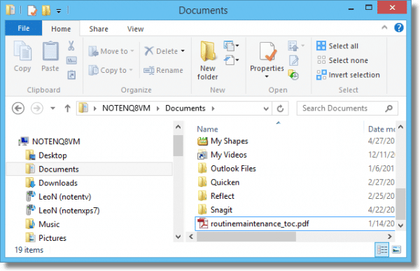Open the Easy access menu icon
Viewport: 420px width, 271px height.
pyautogui.click(x=231, y=60)
